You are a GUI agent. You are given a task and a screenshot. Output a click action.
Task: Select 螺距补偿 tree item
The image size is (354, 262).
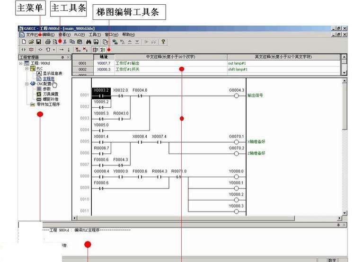pyautogui.click(x=51, y=99)
